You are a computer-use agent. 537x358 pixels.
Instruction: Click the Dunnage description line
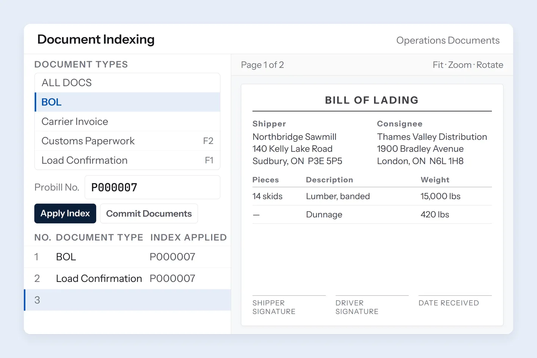(x=324, y=214)
